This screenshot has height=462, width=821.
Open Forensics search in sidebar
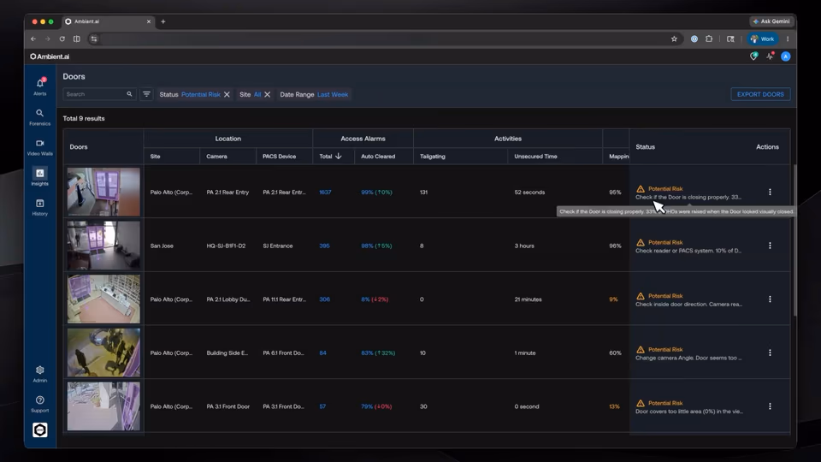pos(40,116)
